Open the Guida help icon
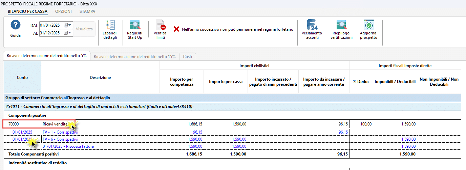The width and height of the screenshot is (466, 170). coord(15,26)
